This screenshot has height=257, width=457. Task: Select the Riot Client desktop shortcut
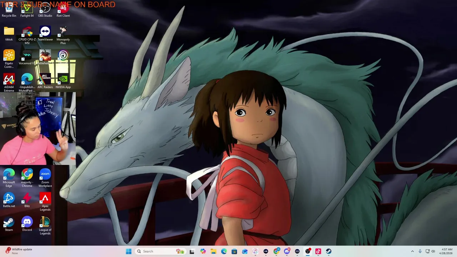coord(63,10)
